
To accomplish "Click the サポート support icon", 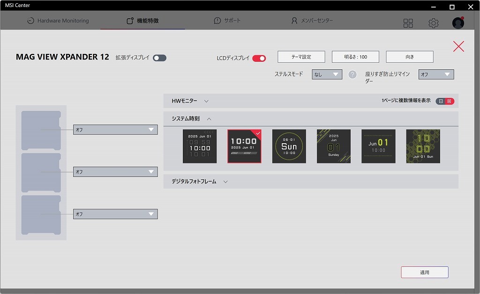I will tap(217, 21).
